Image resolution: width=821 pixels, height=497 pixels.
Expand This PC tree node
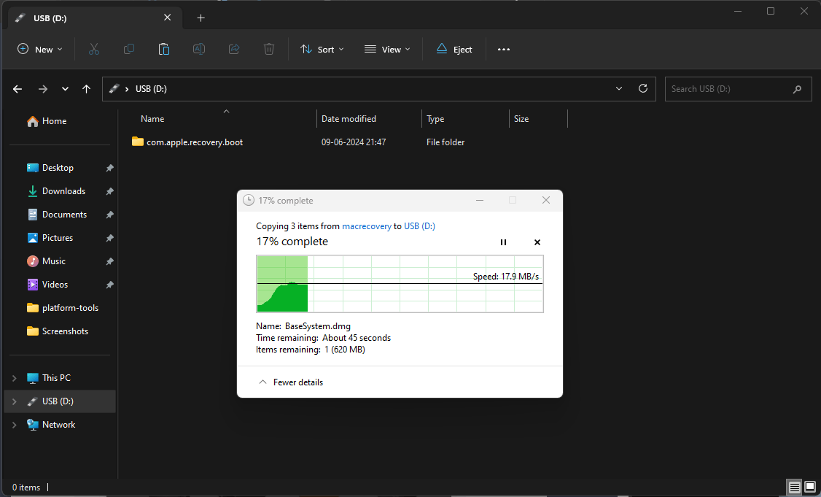[x=14, y=378]
